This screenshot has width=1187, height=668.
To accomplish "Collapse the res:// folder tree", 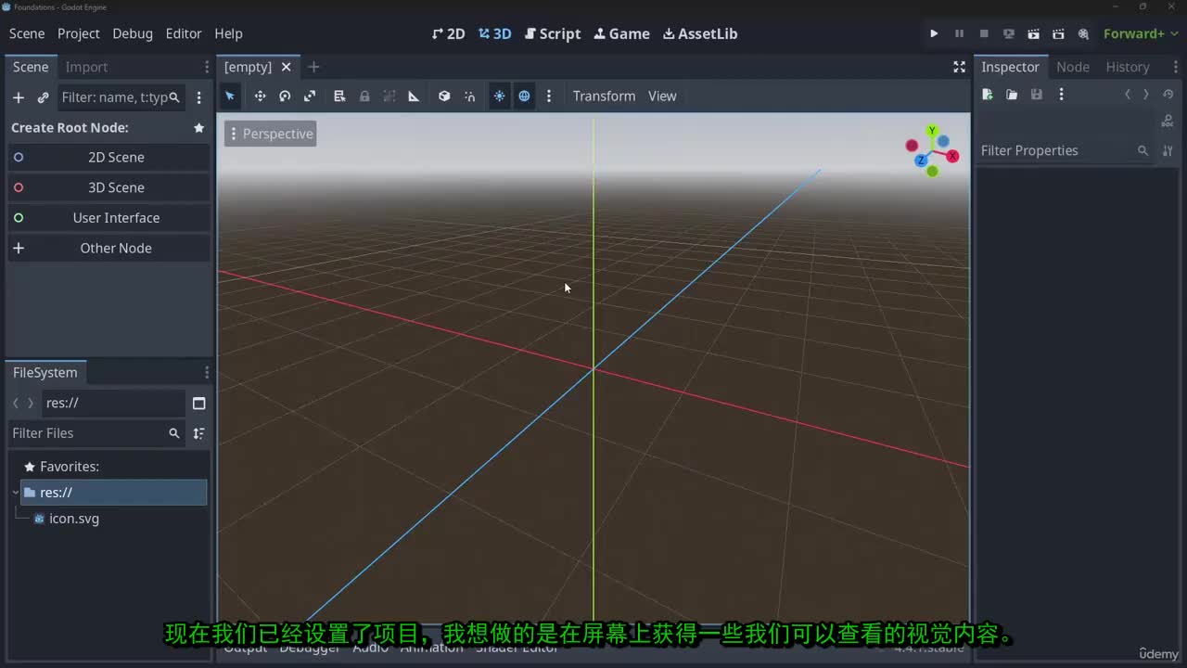I will 15,493.
